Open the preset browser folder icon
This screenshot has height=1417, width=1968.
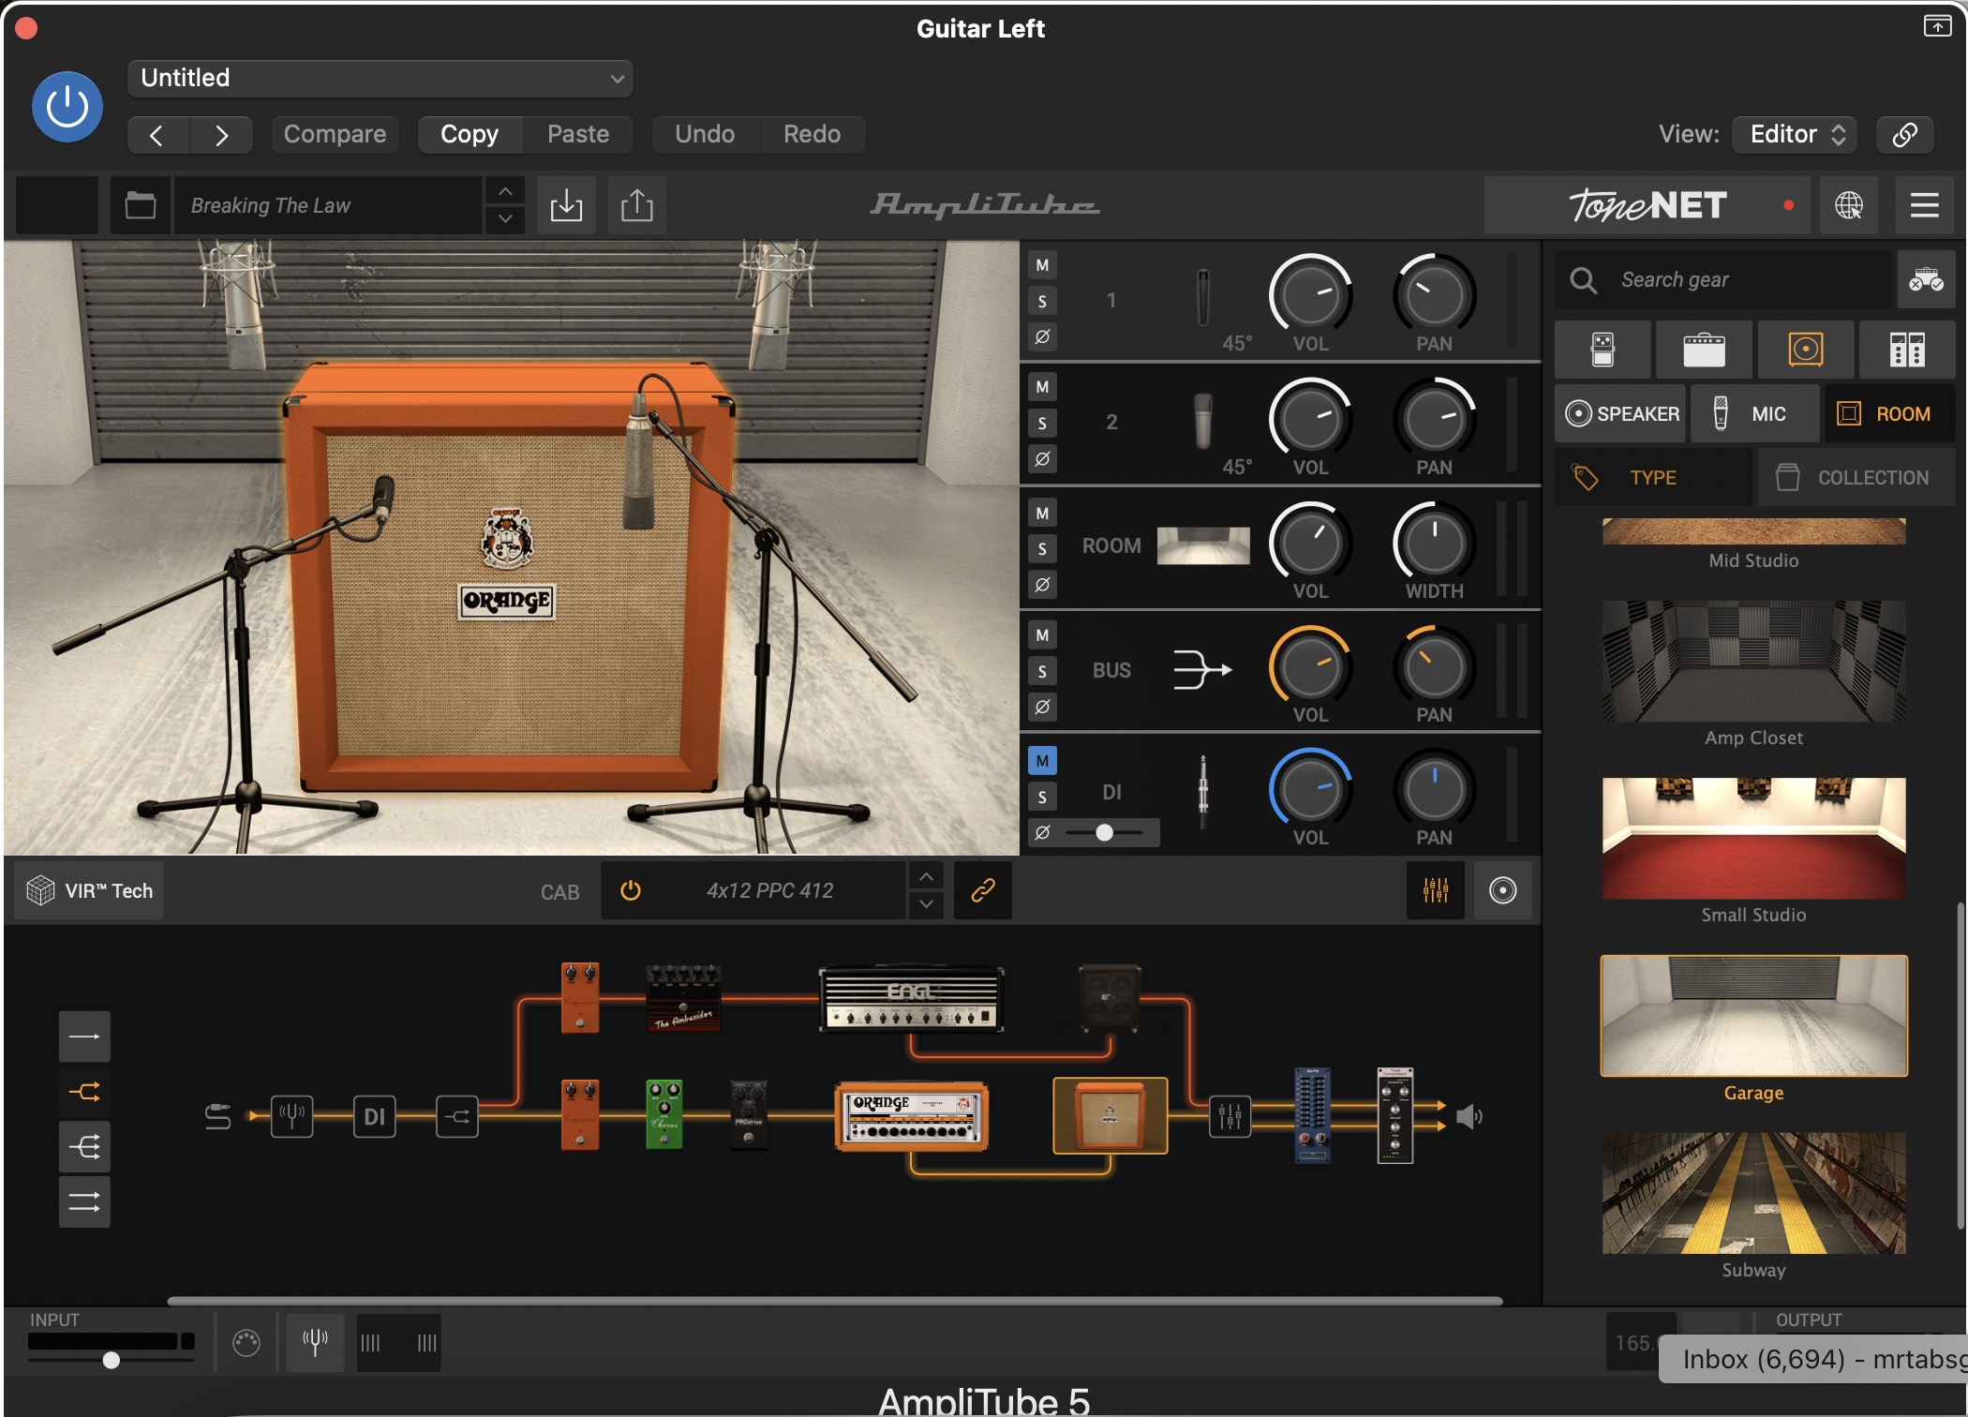pos(141,204)
